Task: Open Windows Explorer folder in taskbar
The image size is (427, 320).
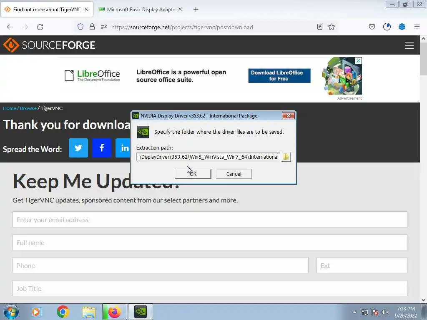Action: [89, 312]
